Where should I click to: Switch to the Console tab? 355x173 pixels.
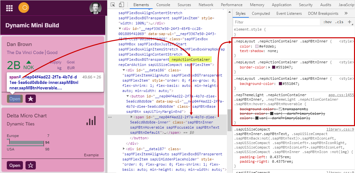[x=163, y=5]
